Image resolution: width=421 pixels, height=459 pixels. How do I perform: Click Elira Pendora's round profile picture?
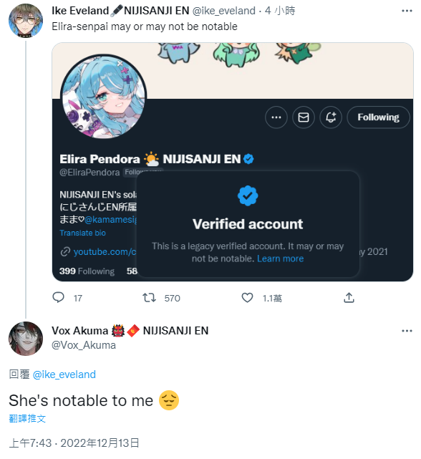click(104, 96)
